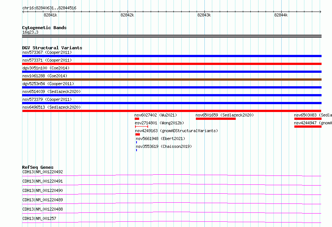Click nsv6496513 (Sedlazeck2020) label
The width and height of the screenshot is (332, 227).
51,107
